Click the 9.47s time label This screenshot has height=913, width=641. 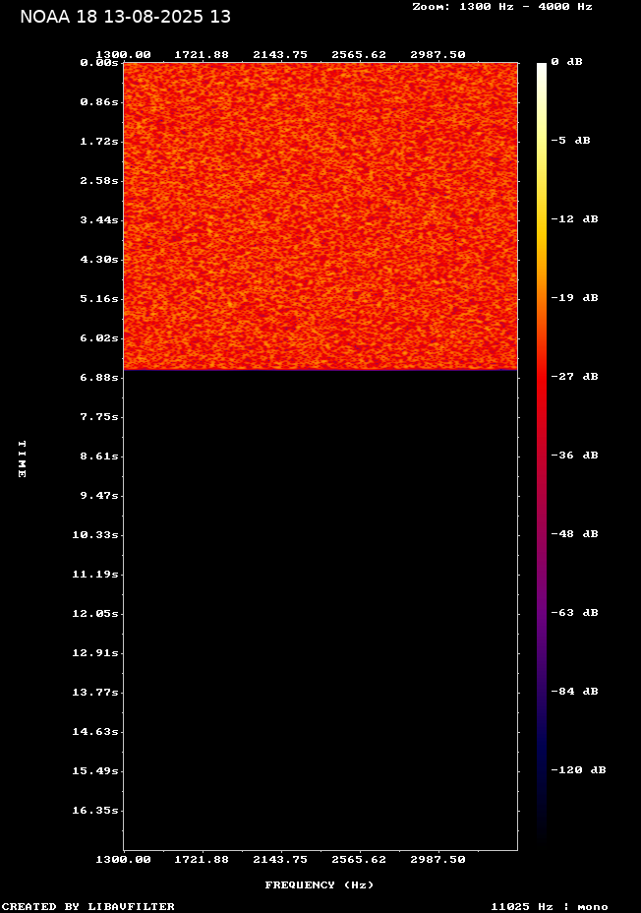(99, 496)
